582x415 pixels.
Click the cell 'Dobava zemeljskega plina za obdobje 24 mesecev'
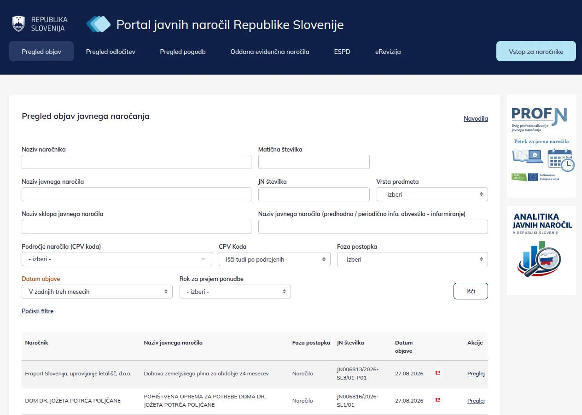206,374
